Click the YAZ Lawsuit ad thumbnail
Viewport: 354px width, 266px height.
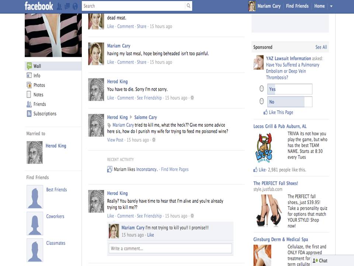258,62
